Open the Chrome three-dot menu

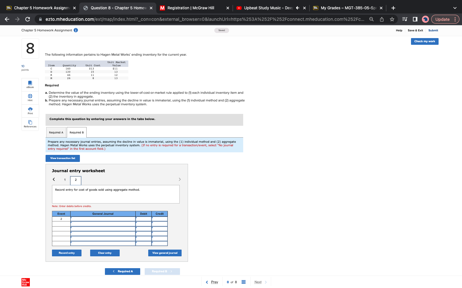click(x=455, y=19)
